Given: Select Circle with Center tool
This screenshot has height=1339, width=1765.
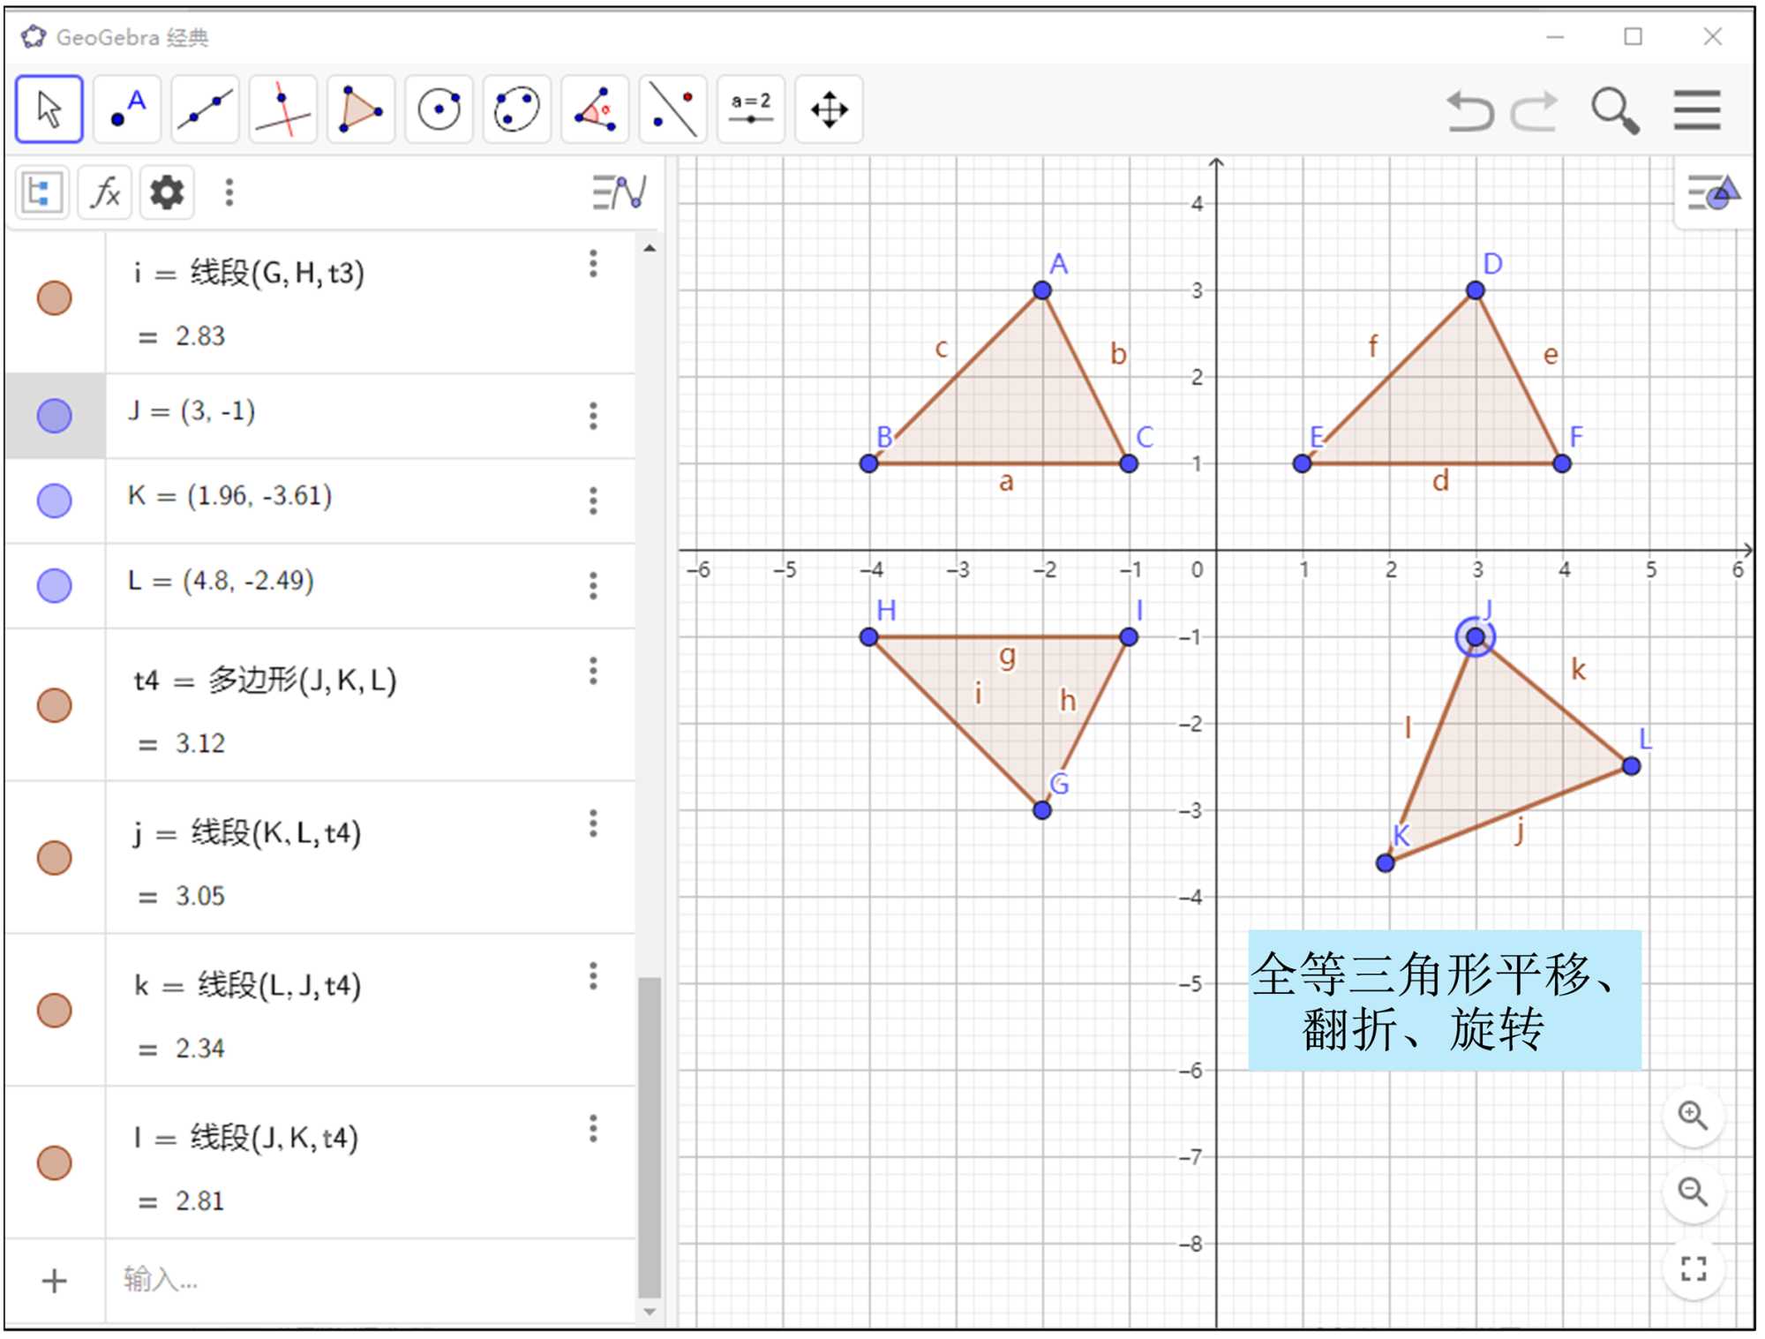Looking at the screenshot, I should tap(439, 109).
